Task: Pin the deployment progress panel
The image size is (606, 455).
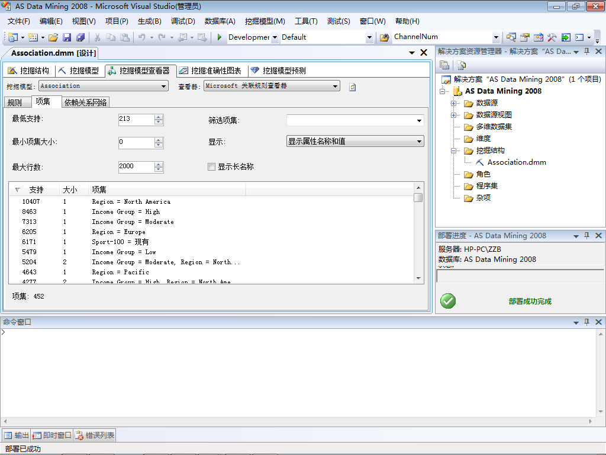Action: click(x=586, y=236)
